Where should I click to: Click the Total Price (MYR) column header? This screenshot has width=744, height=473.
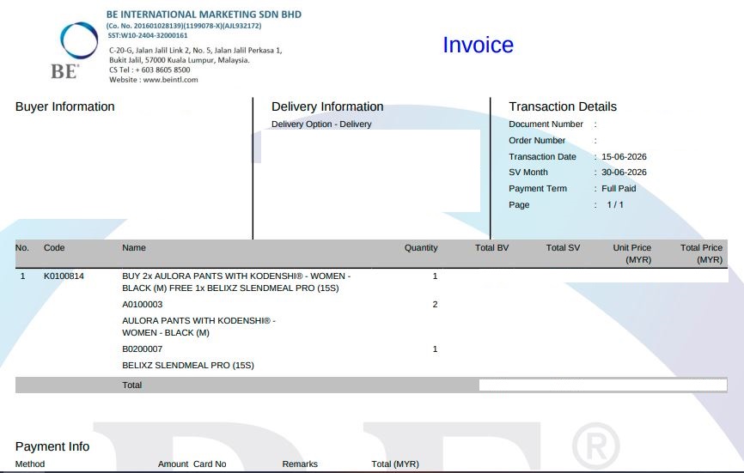[x=701, y=253]
